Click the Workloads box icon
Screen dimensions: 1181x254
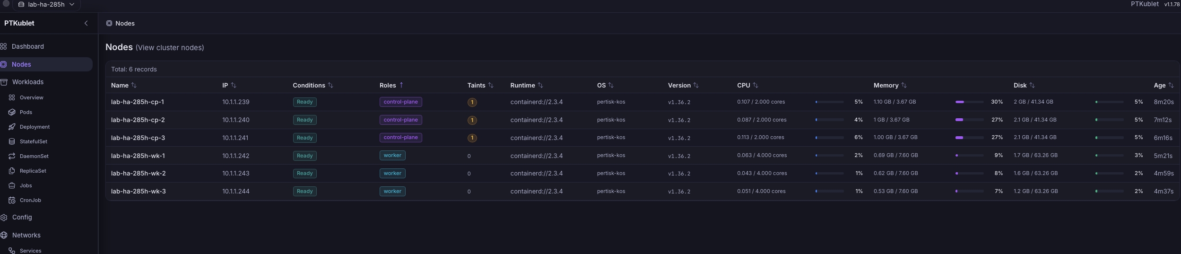[x=4, y=82]
